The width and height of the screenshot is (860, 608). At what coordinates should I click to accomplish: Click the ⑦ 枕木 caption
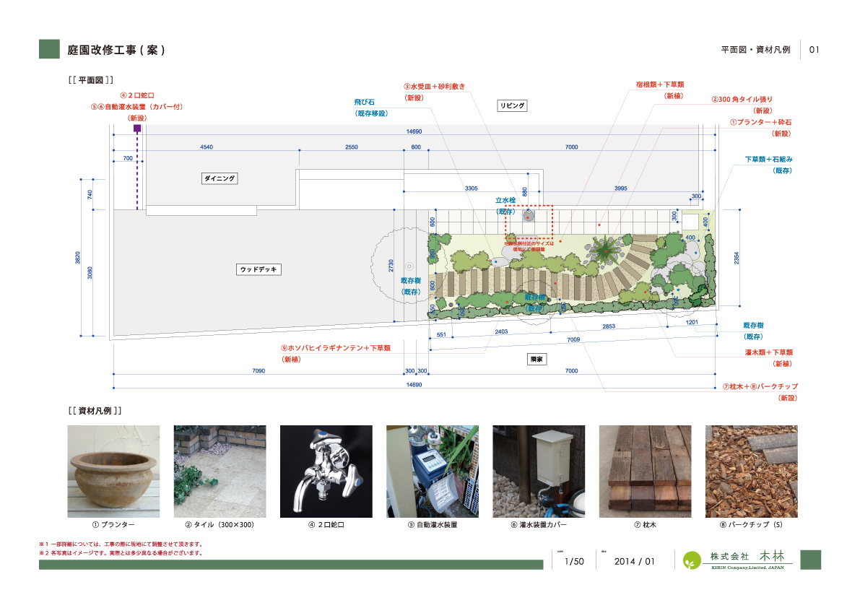pyautogui.click(x=645, y=525)
